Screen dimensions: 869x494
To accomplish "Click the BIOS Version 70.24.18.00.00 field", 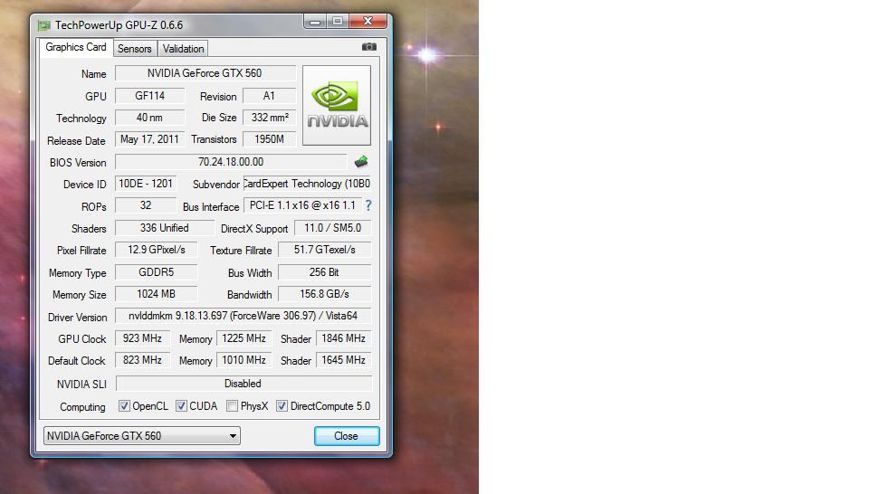I will 231,162.
